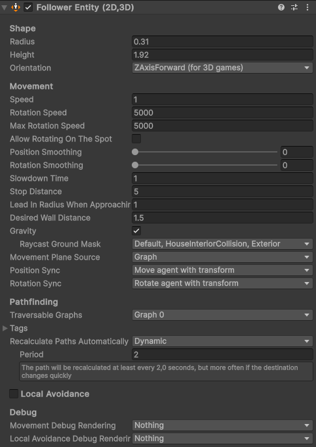This screenshot has width=316, height=447.
Task: Open the component presets icon
Action: pos(294,7)
